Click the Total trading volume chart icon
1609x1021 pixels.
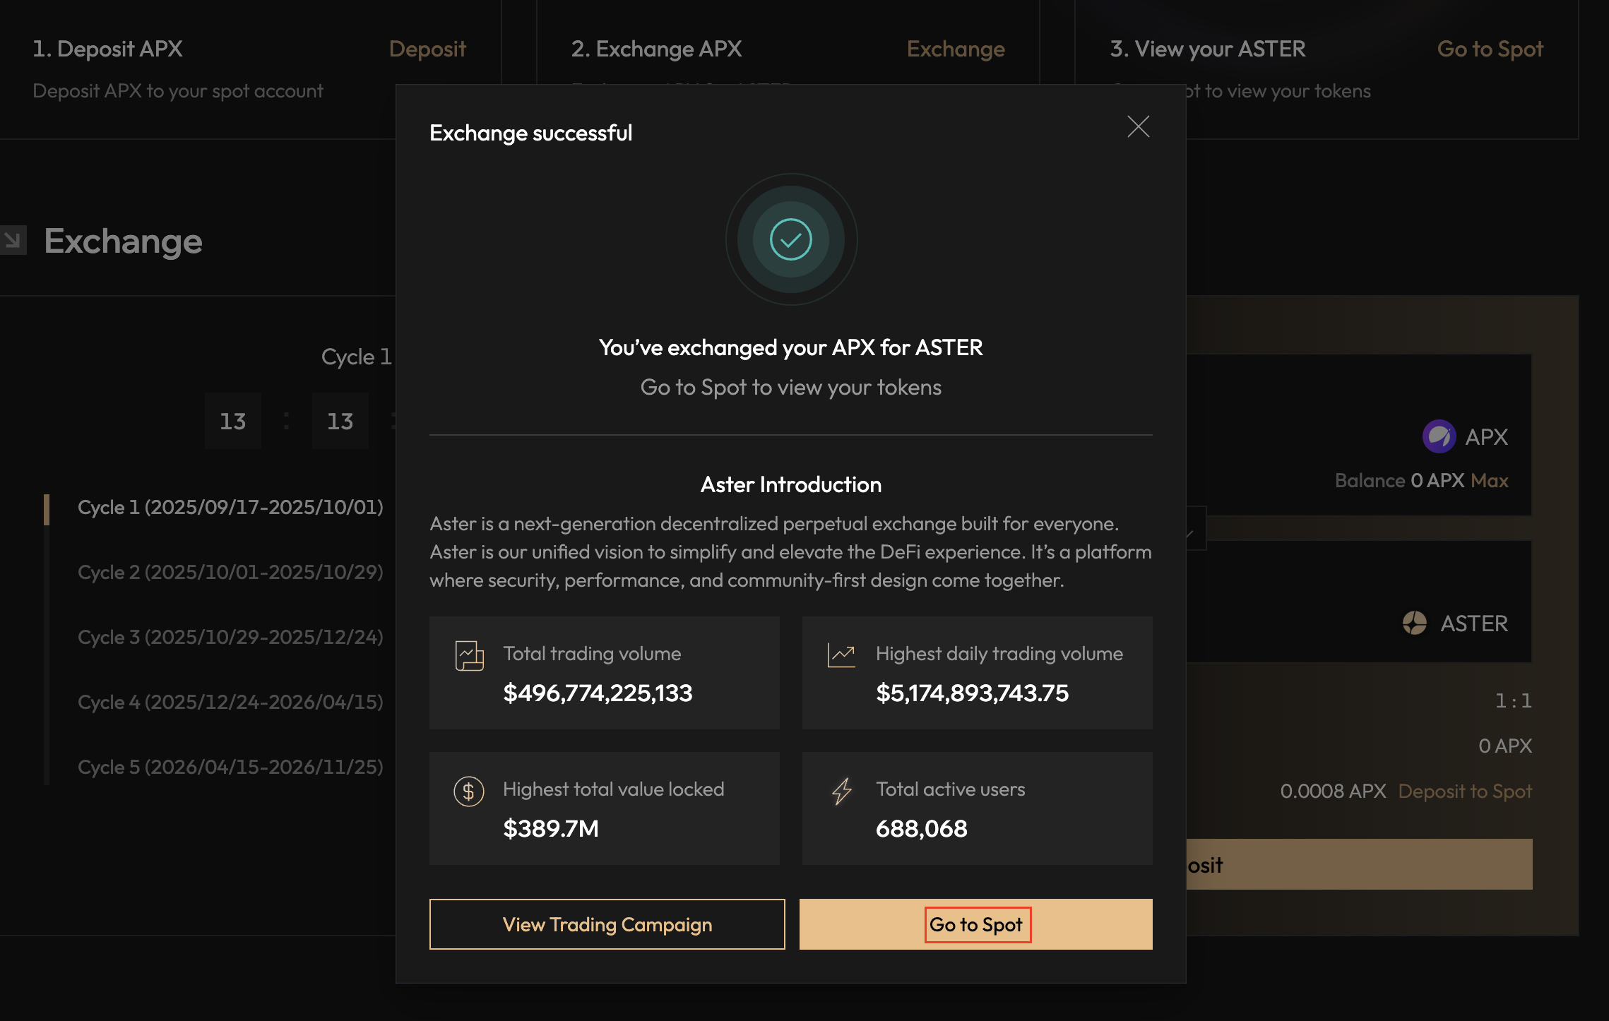coord(469,655)
